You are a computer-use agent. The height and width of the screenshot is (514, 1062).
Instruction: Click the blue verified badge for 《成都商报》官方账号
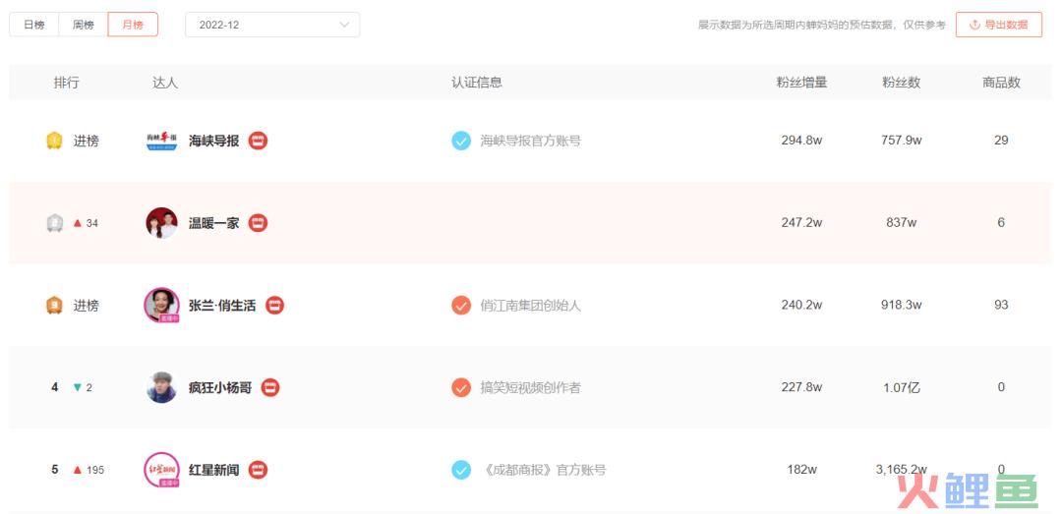coord(461,470)
